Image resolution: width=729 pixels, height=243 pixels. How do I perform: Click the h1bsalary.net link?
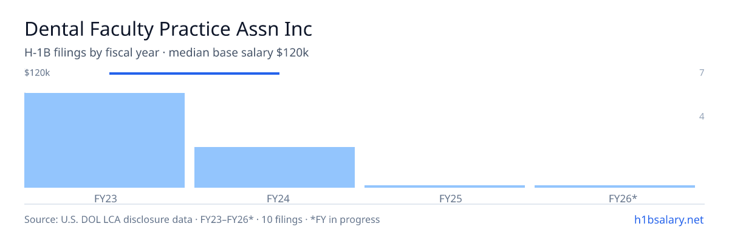[x=668, y=219]
